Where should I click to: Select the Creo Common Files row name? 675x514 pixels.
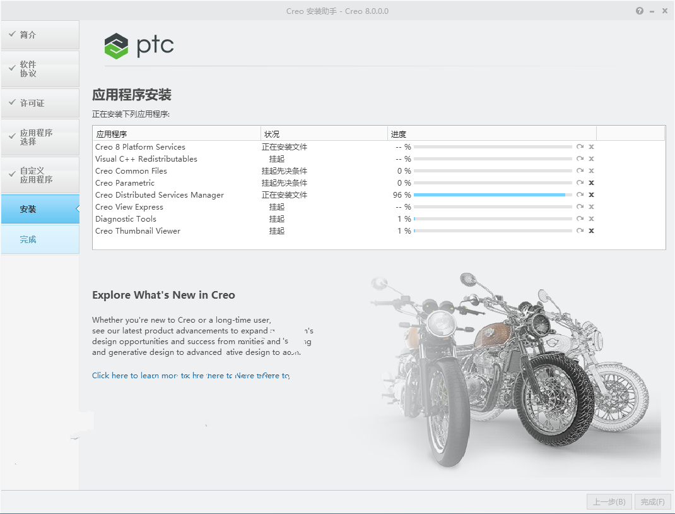(x=131, y=171)
